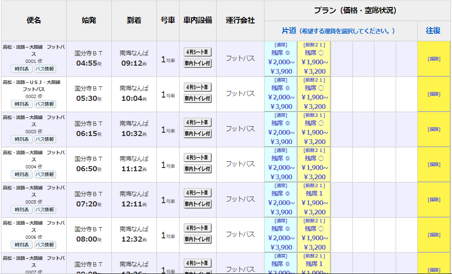
Task: Select 通常 fare for the 04:55 departure
Action: pyautogui.click(x=281, y=59)
